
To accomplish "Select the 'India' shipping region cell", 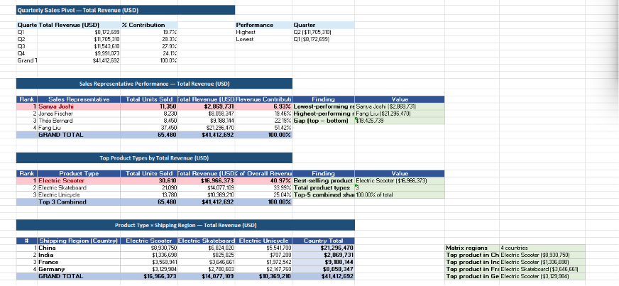I will [x=79, y=255].
